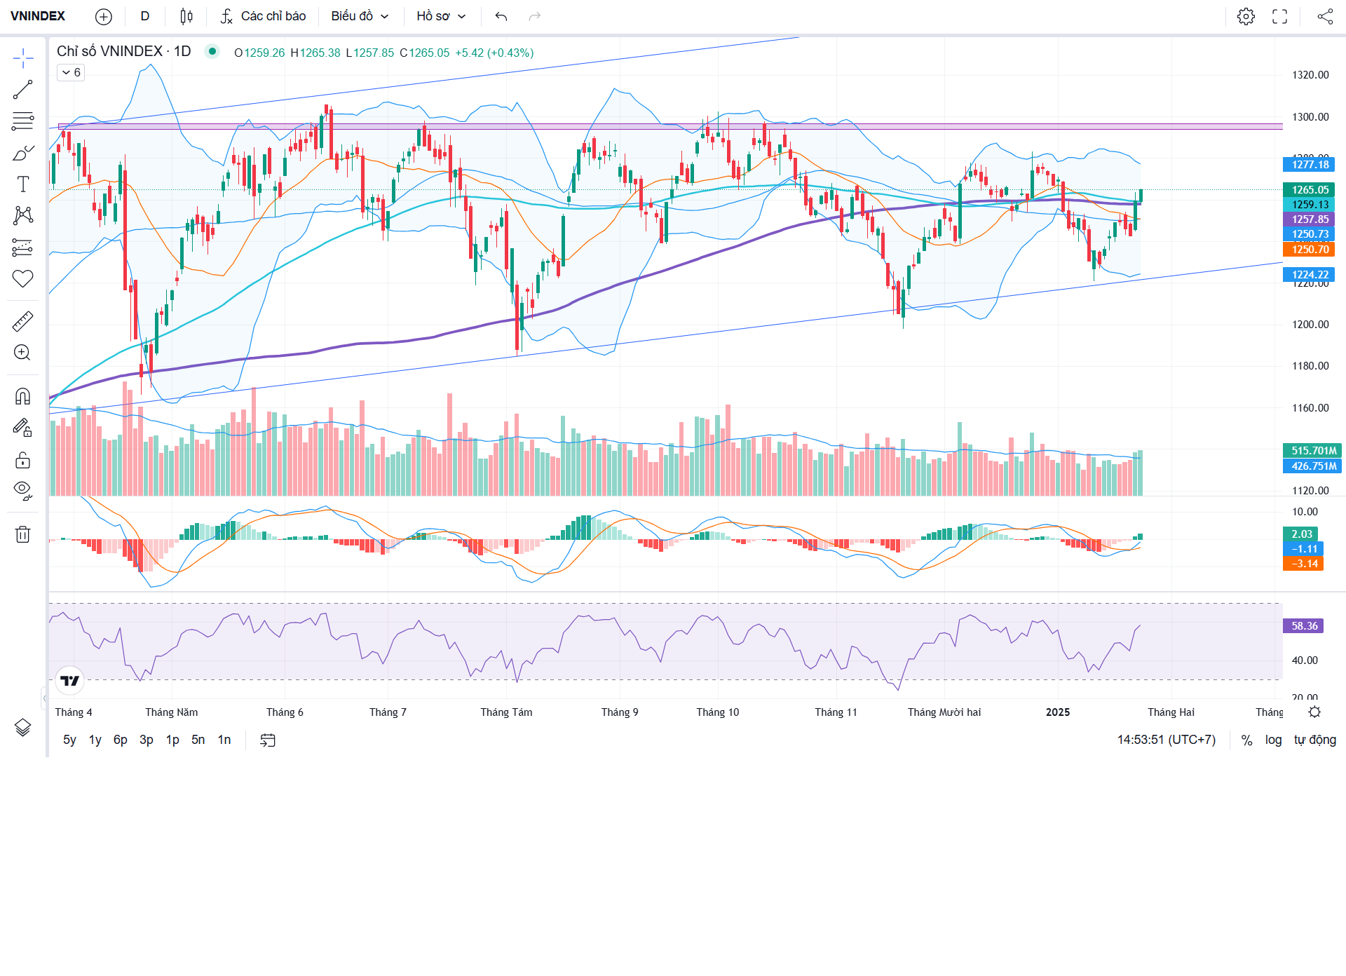
Task: Toggle log scale option
Action: coord(1273,740)
